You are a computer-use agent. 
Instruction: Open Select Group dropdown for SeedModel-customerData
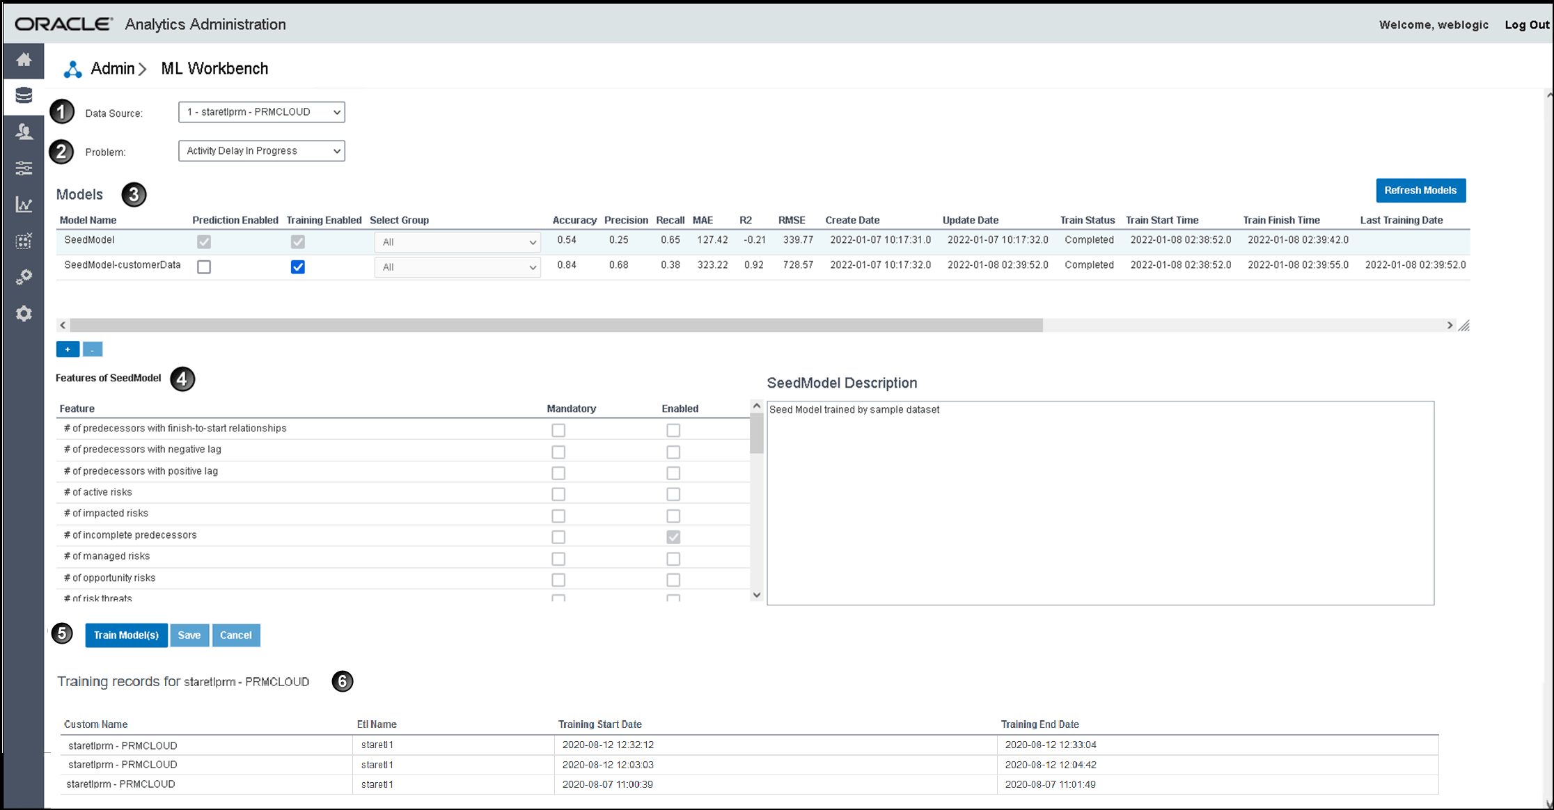457,267
